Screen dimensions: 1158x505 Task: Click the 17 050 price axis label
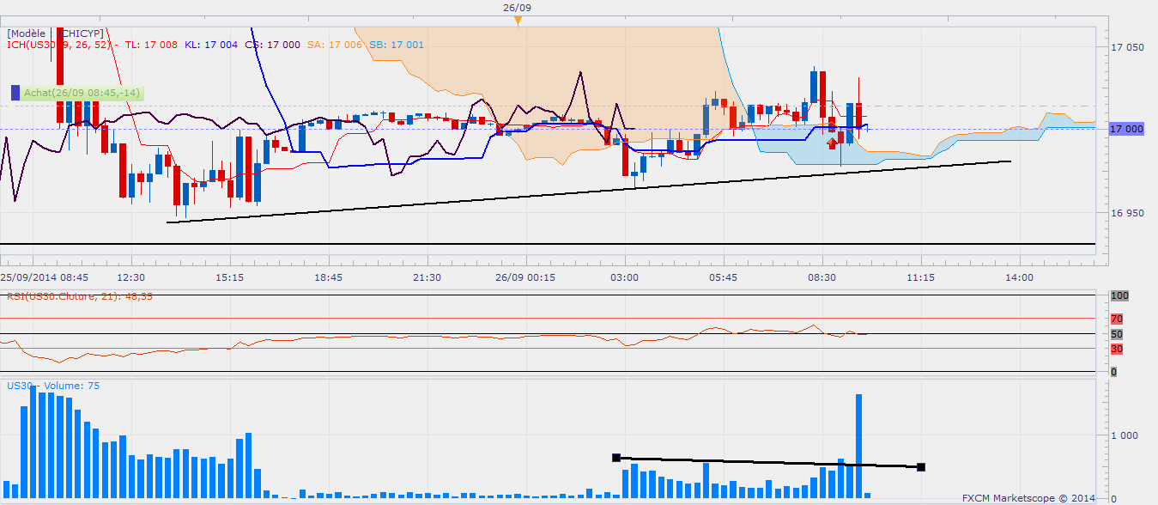coord(1127,47)
